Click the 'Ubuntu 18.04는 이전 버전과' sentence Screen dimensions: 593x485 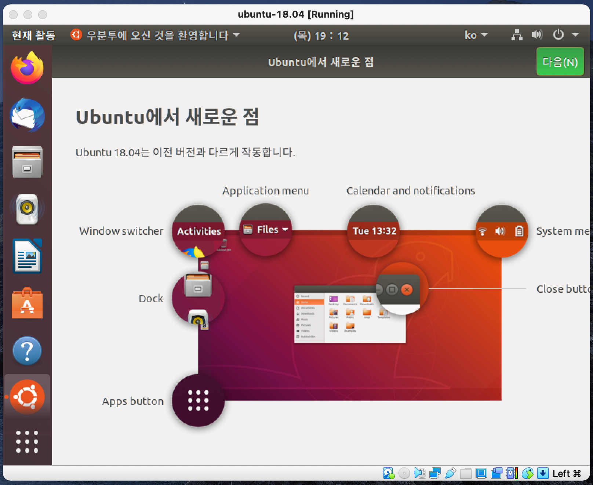(185, 152)
